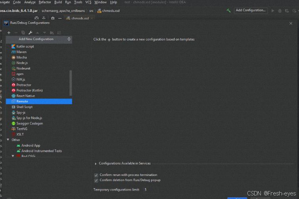Click the project panel settings gear icon

53,18
